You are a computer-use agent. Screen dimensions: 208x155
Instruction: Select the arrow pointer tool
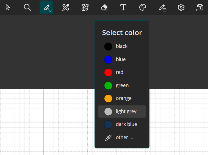click(x=8, y=7)
